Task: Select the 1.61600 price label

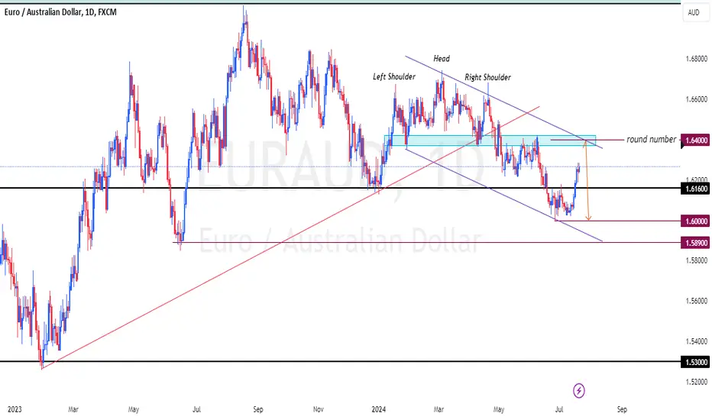Action: click(696, 189)
